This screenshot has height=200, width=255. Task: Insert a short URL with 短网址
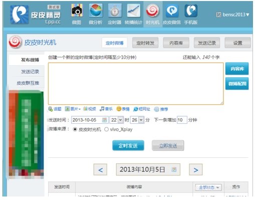[142, 109]
